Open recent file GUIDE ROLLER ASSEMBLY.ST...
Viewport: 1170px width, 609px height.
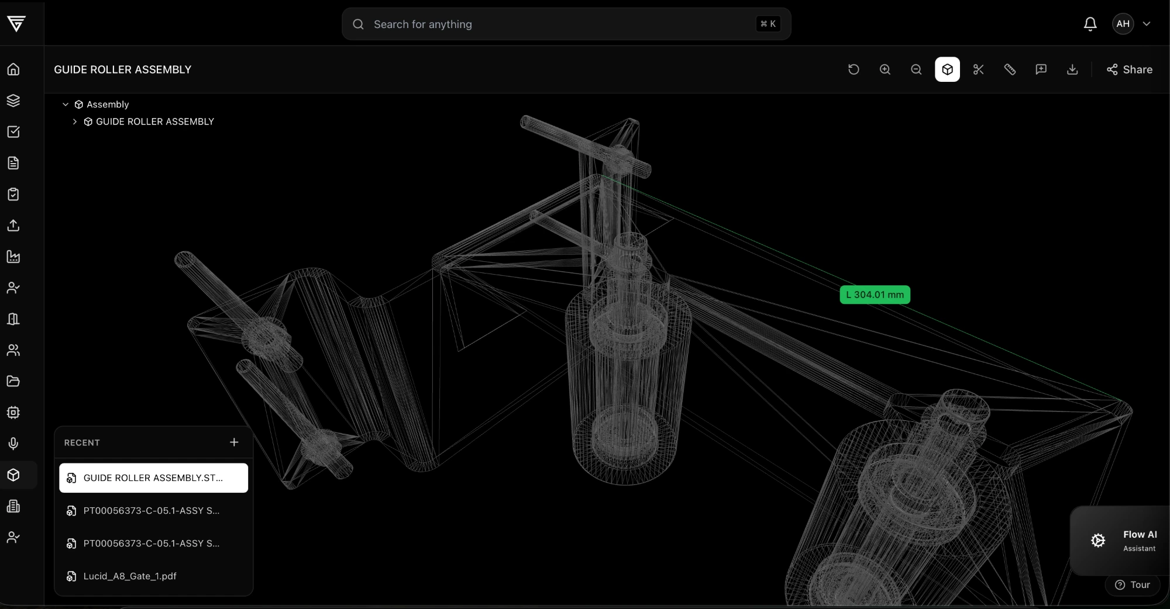click(x=153, y=478)
